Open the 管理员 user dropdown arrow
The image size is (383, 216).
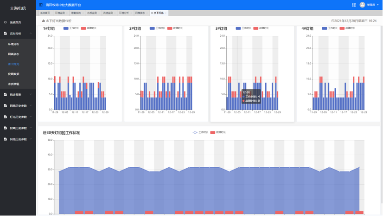click(x=378, y=5)
